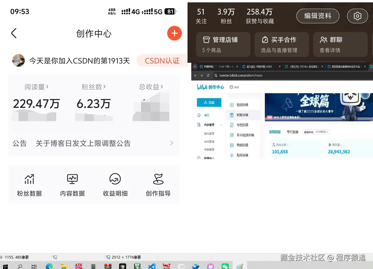Screen dimensions: 373x269
Task: Open the 权益中心 badge
Action: point(316,132)
